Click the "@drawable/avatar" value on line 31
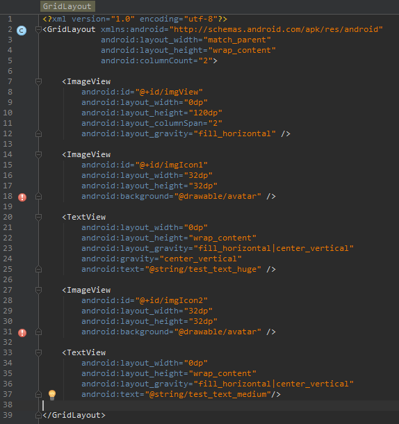The height and width of the screenshot is (424, 399). [218, 332]
